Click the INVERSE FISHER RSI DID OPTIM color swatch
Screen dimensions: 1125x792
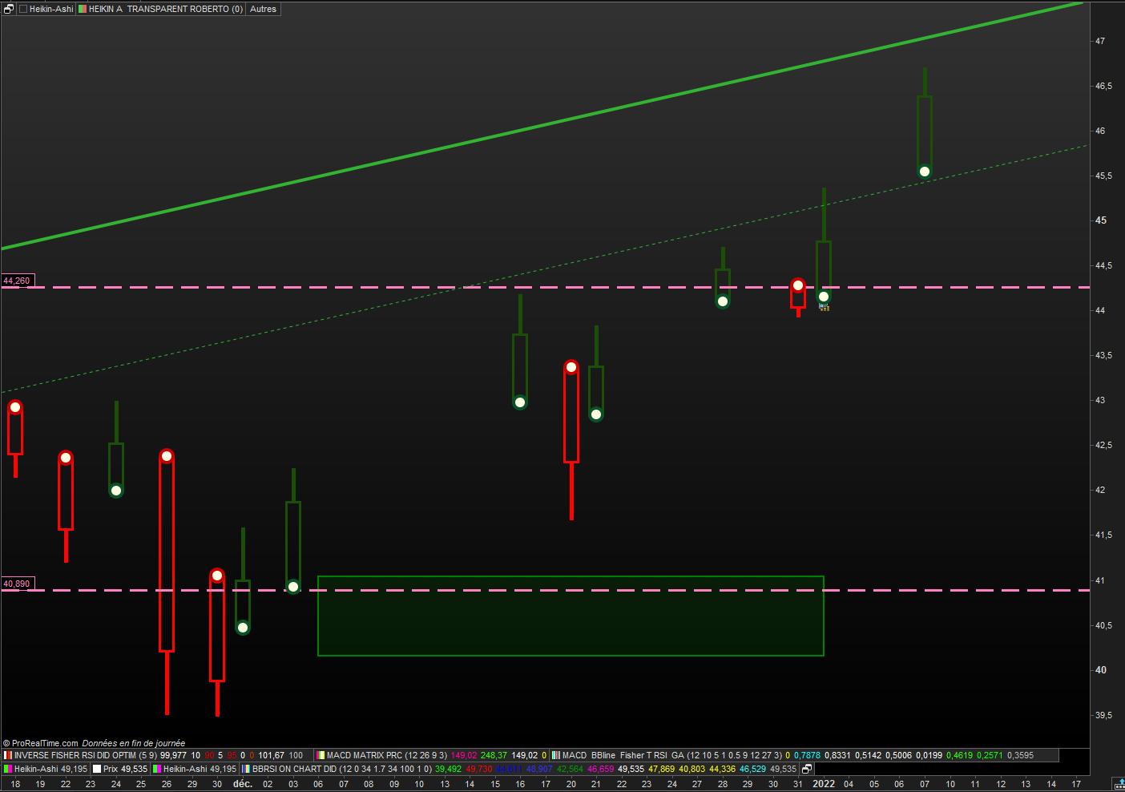click(8, 755)
